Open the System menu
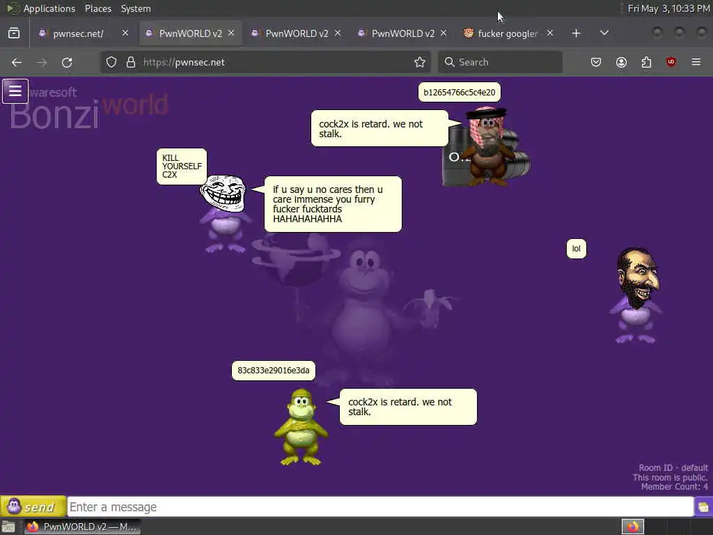The image size is (713, 535). (x=136, y=8)
